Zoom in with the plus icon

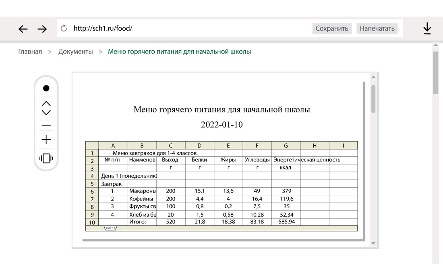pos(46,140)
